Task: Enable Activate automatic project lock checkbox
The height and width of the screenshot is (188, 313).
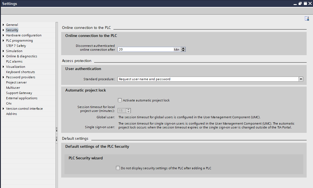Action: coord(120,100)
